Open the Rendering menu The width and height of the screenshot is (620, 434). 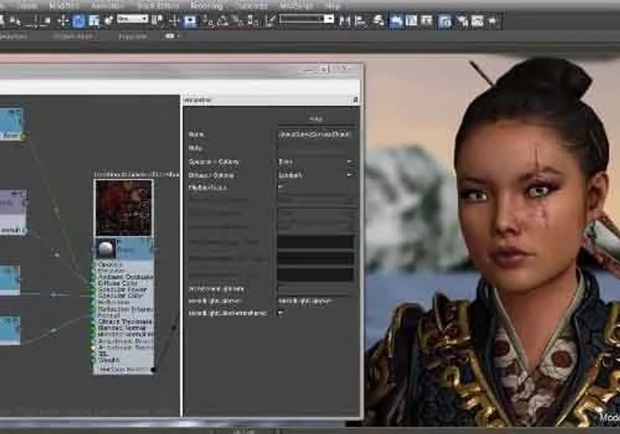(206, 5)
